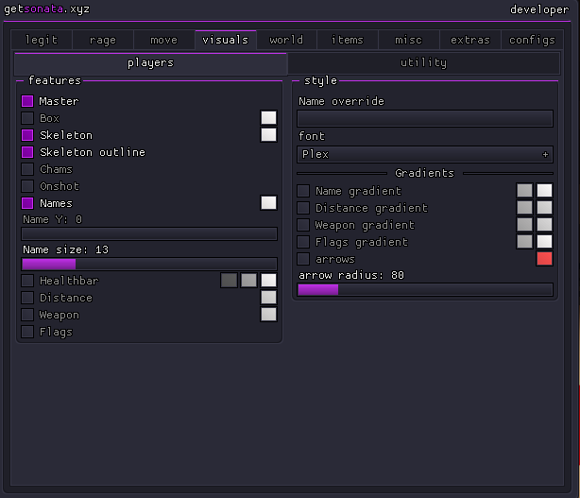Open the darkest Healthbar color swatch

pos(229,281)
